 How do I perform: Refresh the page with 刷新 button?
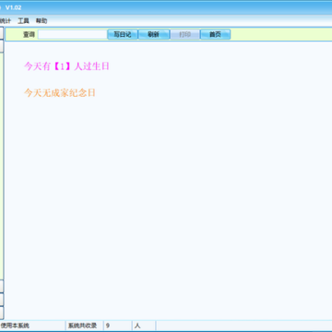(x=153, y=34)
